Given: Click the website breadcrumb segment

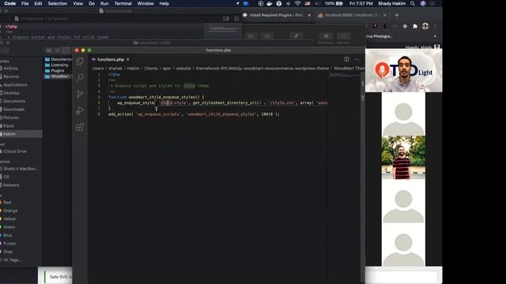Looking at the screenshot, I should (x=183, y=69).
